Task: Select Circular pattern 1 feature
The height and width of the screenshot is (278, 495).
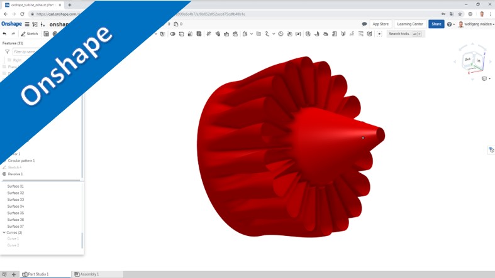Action: point(21,161)
